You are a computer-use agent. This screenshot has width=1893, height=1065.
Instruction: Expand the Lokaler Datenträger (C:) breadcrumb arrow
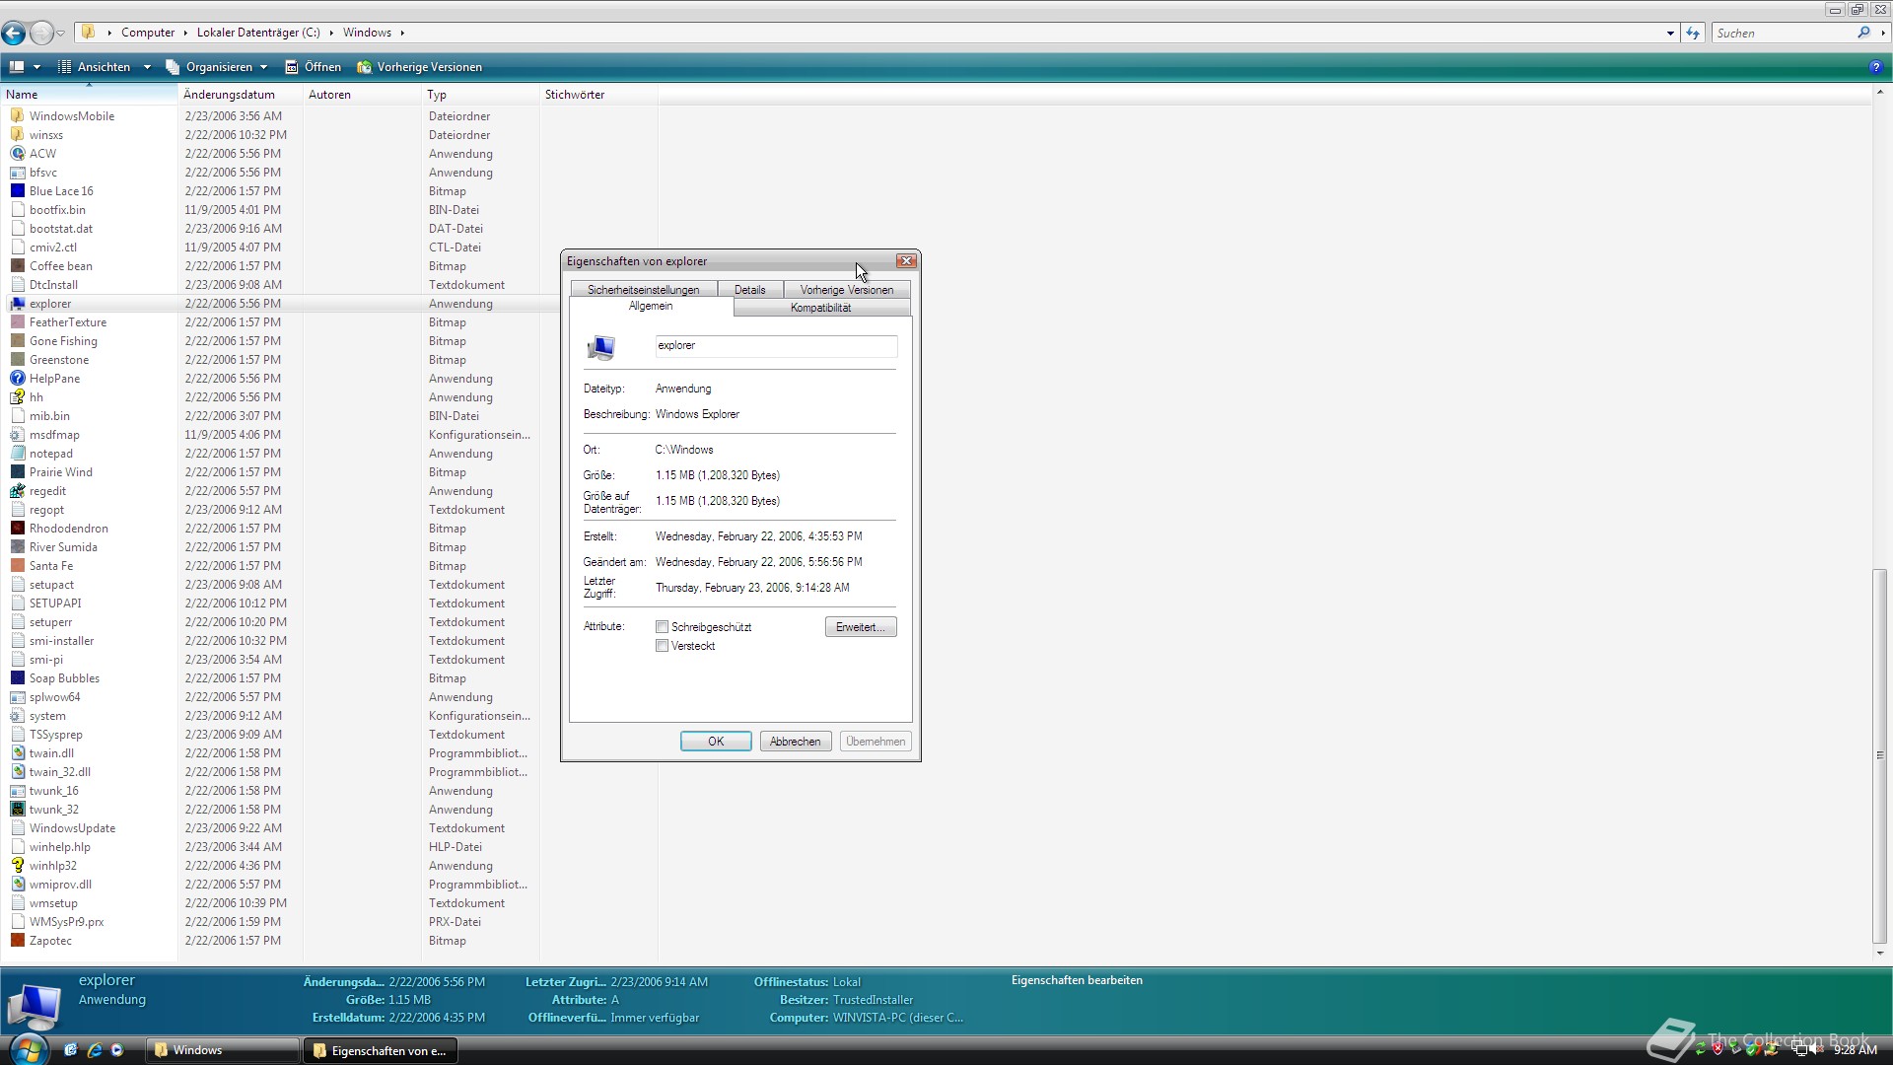(331, 33)
